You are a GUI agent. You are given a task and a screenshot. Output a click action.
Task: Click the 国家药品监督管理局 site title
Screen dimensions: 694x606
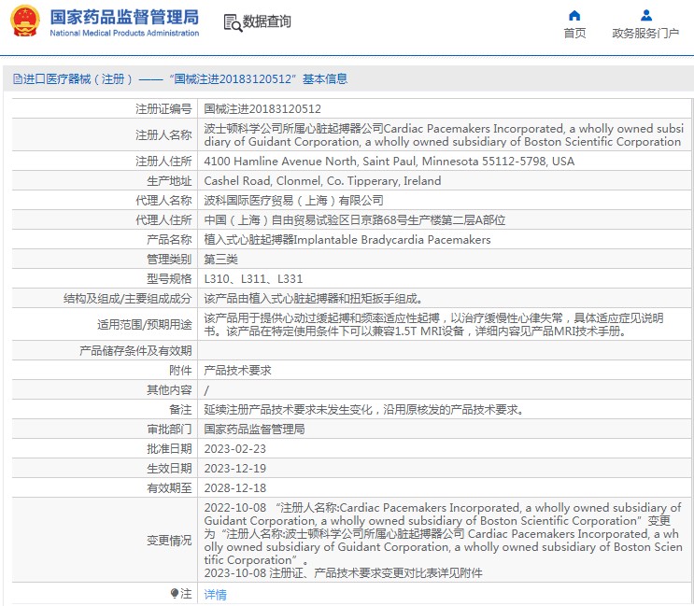click(x=124, y=17)
